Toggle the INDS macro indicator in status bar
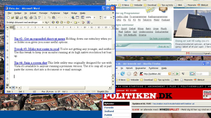211x118 pixels. coord(76,92)
